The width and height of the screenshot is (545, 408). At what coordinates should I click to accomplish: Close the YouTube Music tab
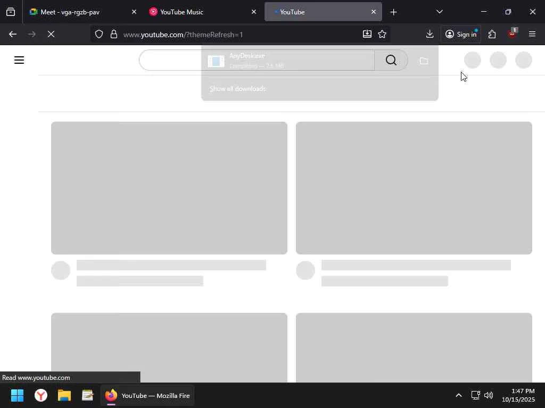pyautogui.click(x=254, y=12)
